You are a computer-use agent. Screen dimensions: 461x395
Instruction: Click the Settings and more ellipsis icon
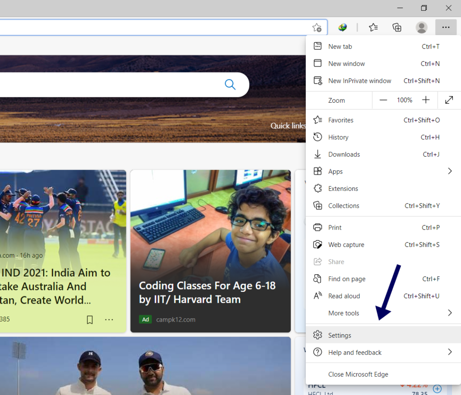(446, 27)
